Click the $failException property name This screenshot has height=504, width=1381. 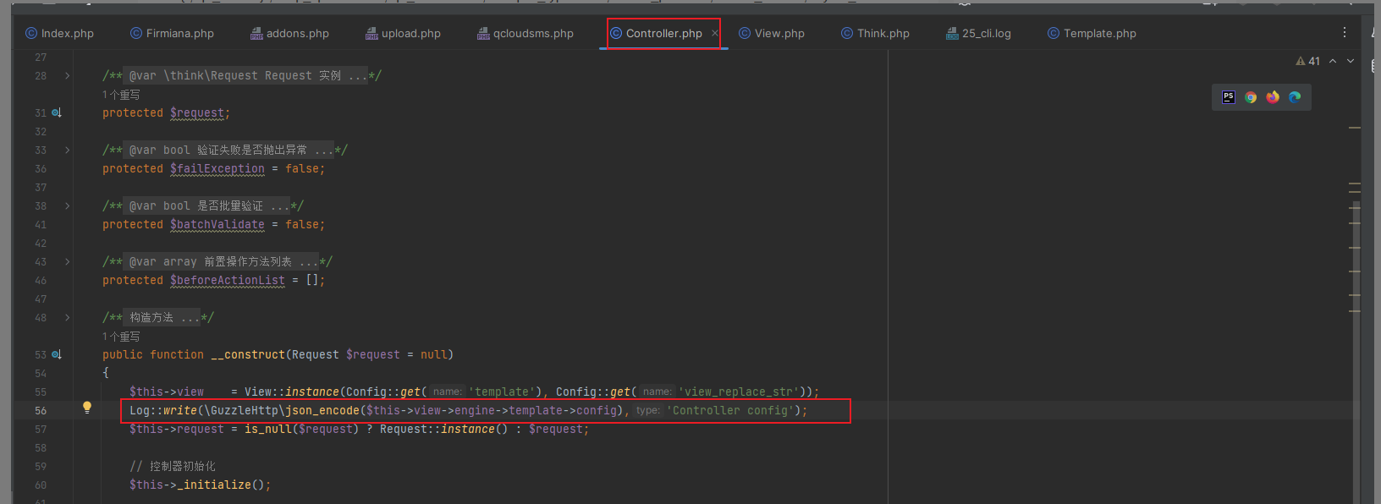tap(217, 169)
